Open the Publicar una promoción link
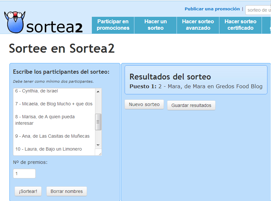This screenshot has width=271, height=201. tap(212, 9)
